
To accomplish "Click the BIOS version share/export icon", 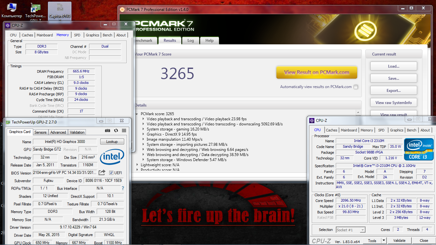I will (102, 173).
